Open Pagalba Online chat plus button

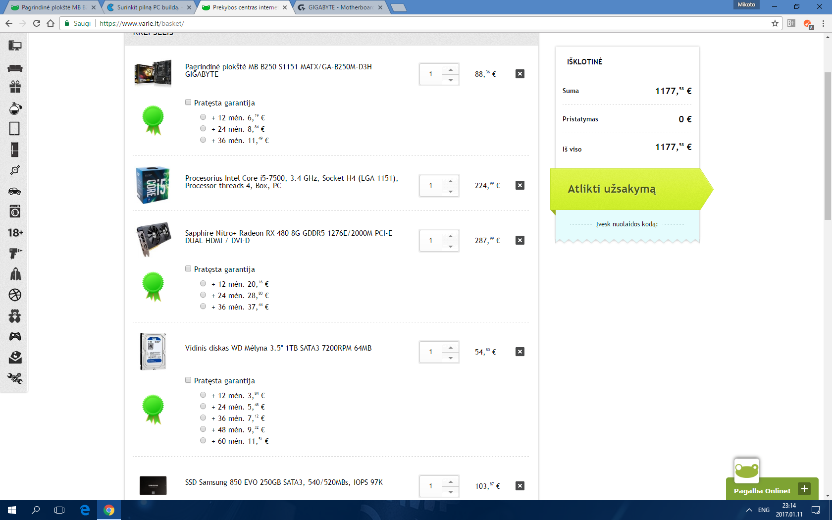click(804, 489)
